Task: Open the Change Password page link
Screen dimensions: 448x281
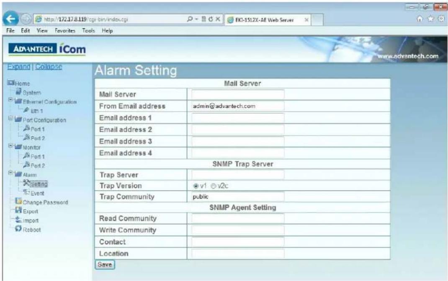Action: (x=46, y=202)
